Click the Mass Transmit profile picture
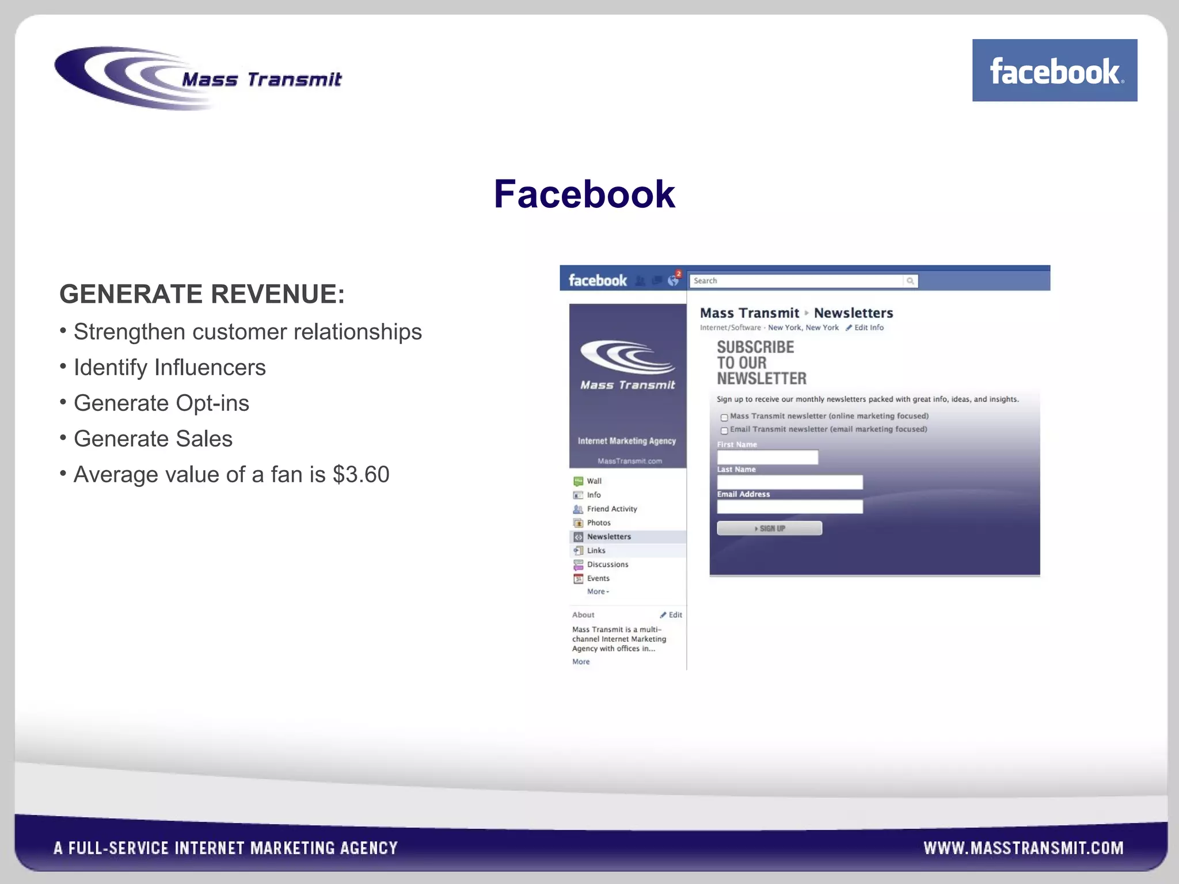Viewport: 1179px width, 884px height. [x=627, y=386]
